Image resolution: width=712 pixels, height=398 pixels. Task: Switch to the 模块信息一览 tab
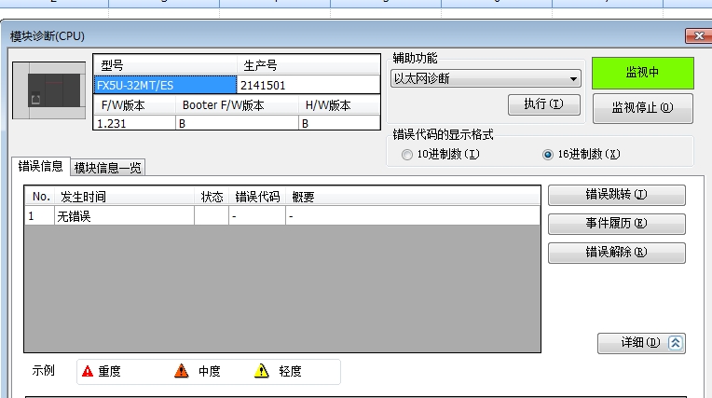click(x=109, y=168)
